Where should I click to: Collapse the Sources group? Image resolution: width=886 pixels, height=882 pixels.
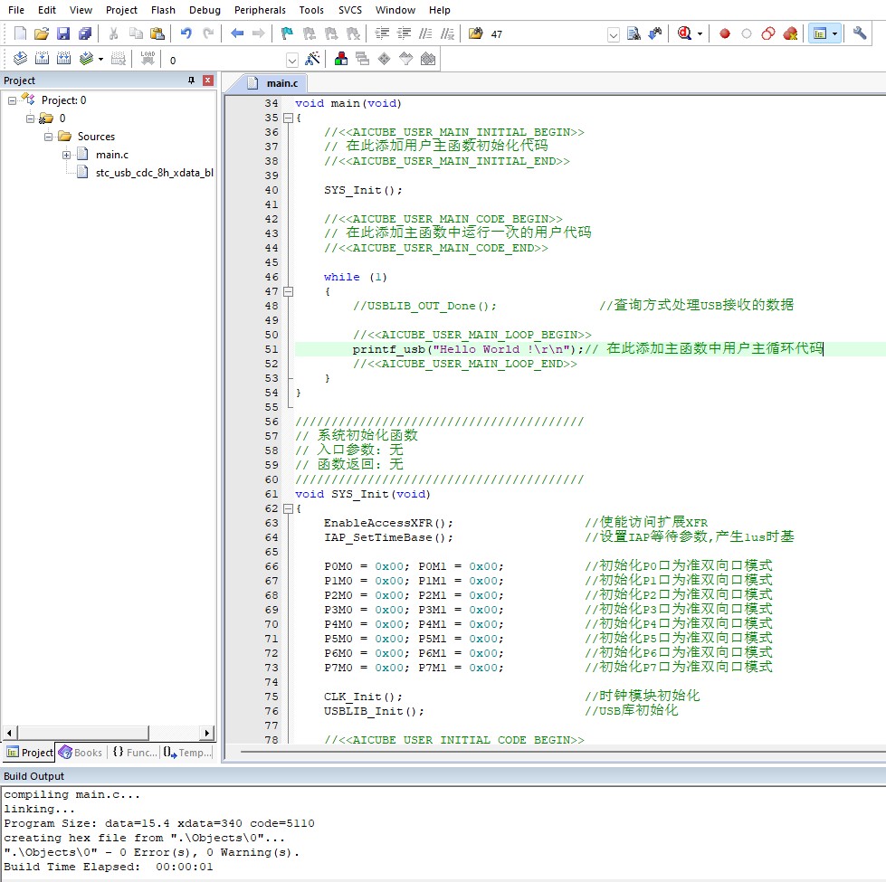pos(49,137)
